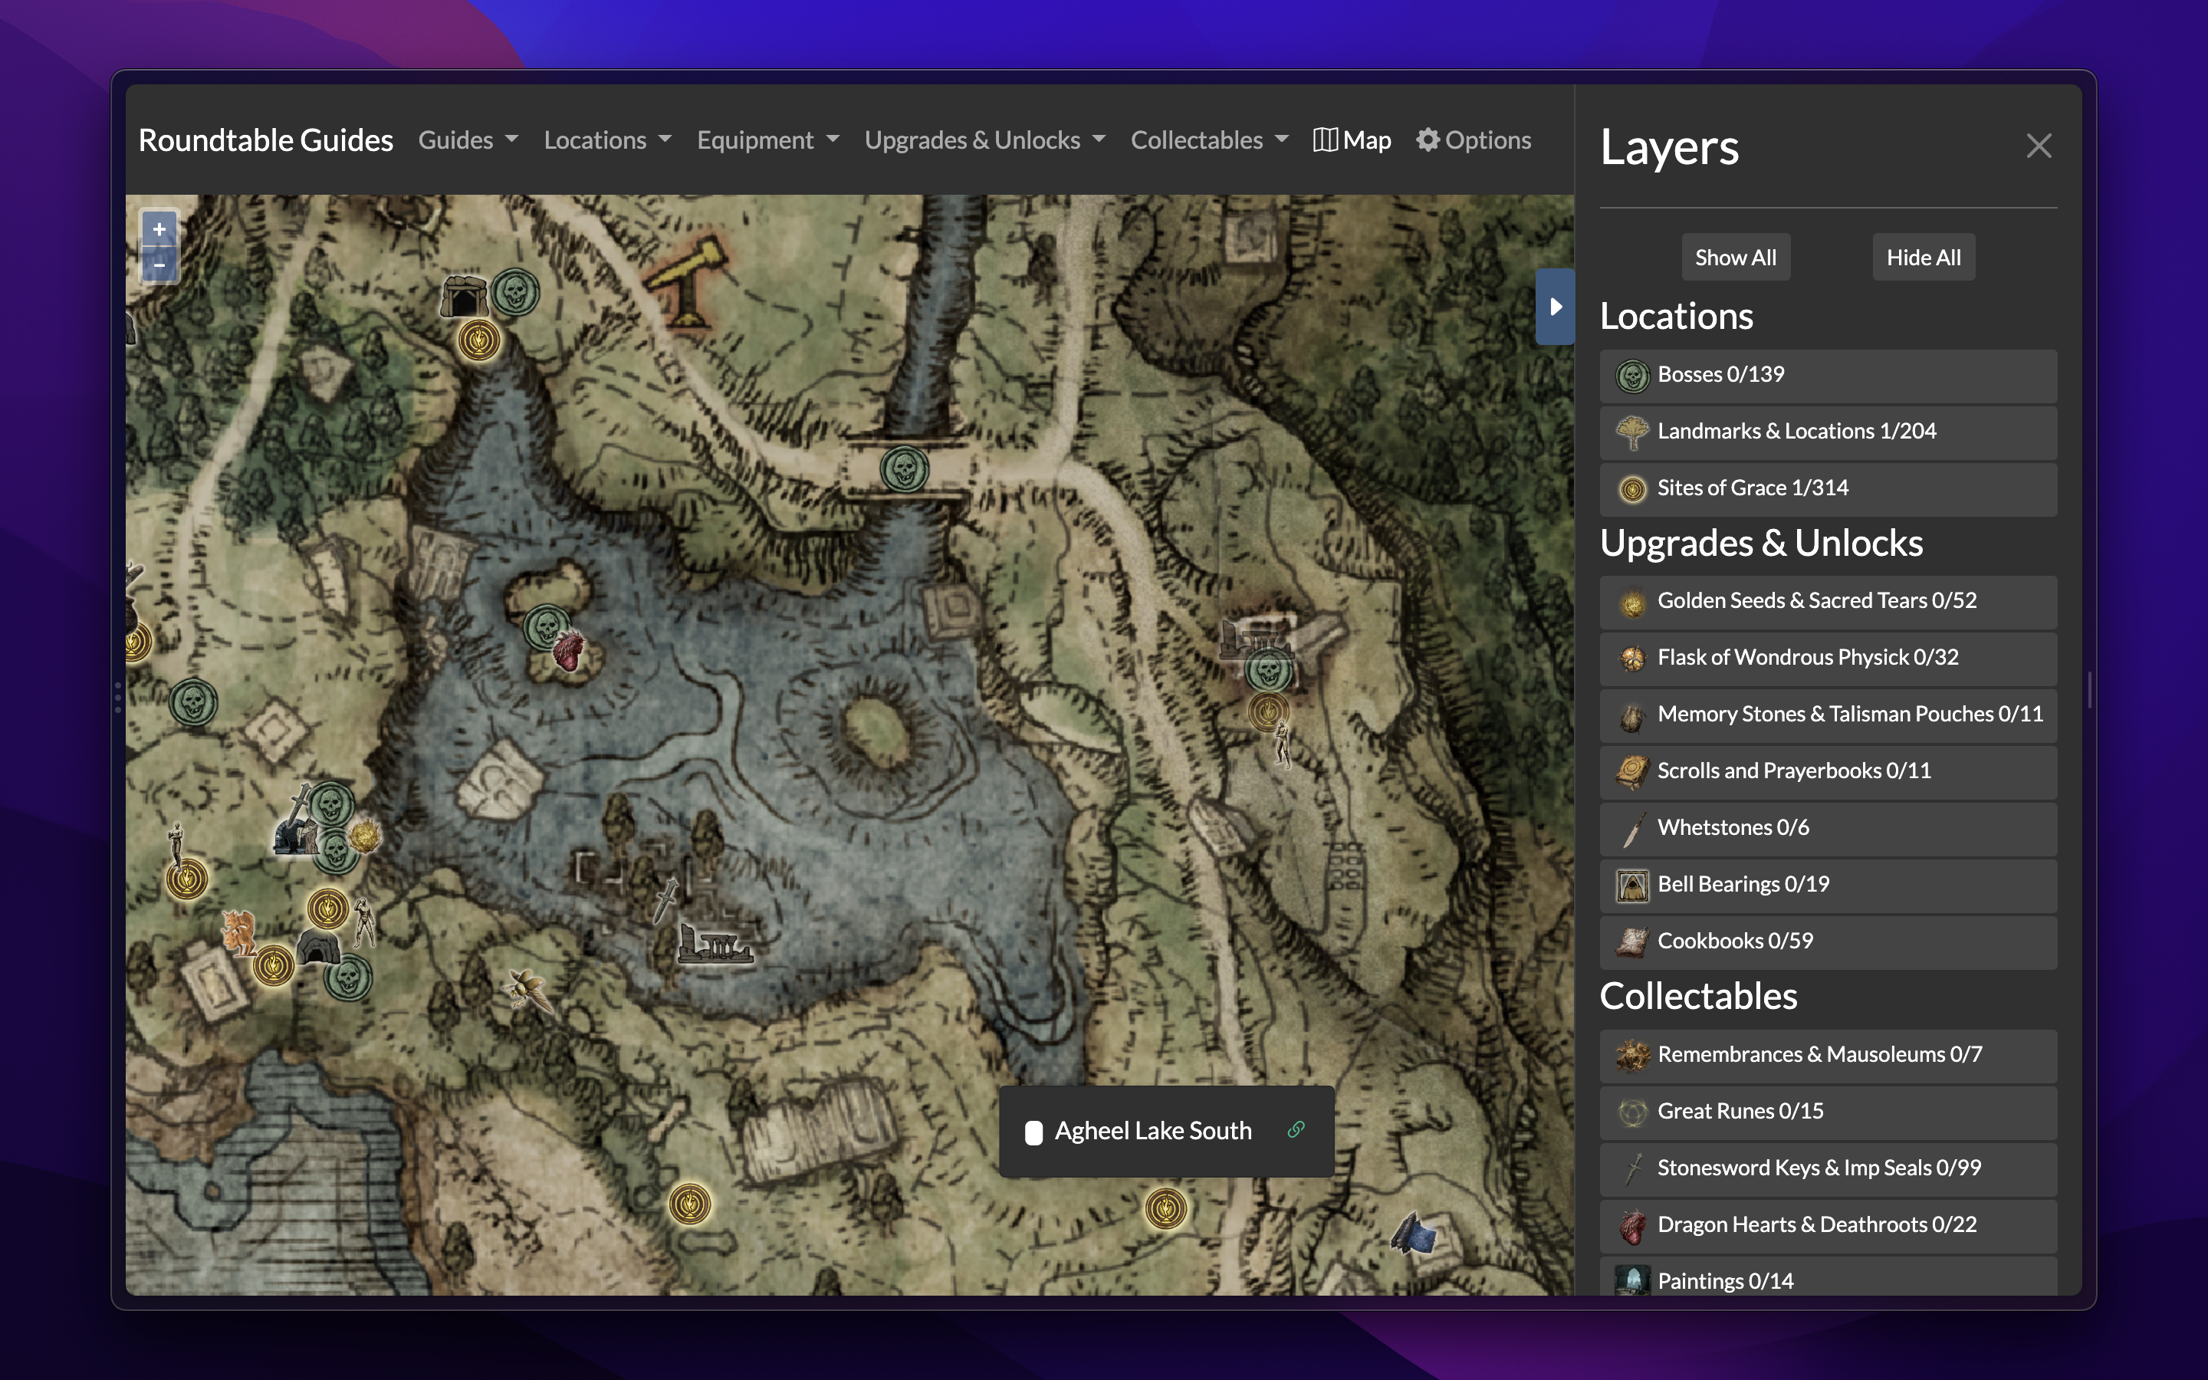Toggle Memory Stones & Talisman Pouches layer
This screenshot has height=1380, width=2208.
(1828, 715)
